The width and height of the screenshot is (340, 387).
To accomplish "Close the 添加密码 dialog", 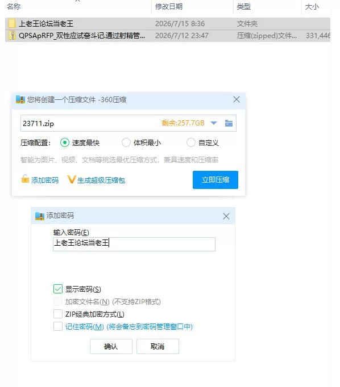I will point(226,216).
